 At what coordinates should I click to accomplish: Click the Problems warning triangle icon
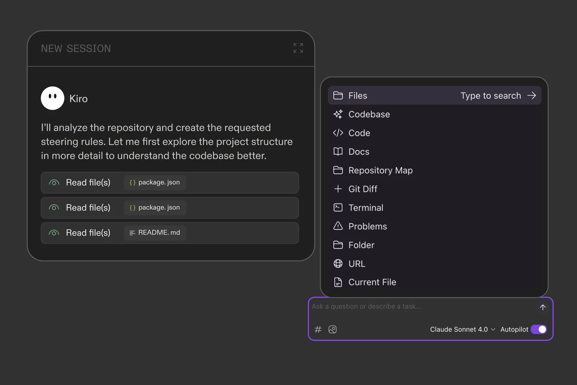[338, 226]
